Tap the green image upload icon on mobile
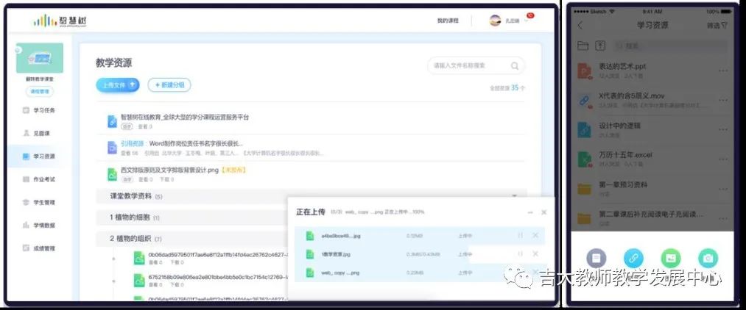This screenshot has width=746, height=310. point(671,258)
